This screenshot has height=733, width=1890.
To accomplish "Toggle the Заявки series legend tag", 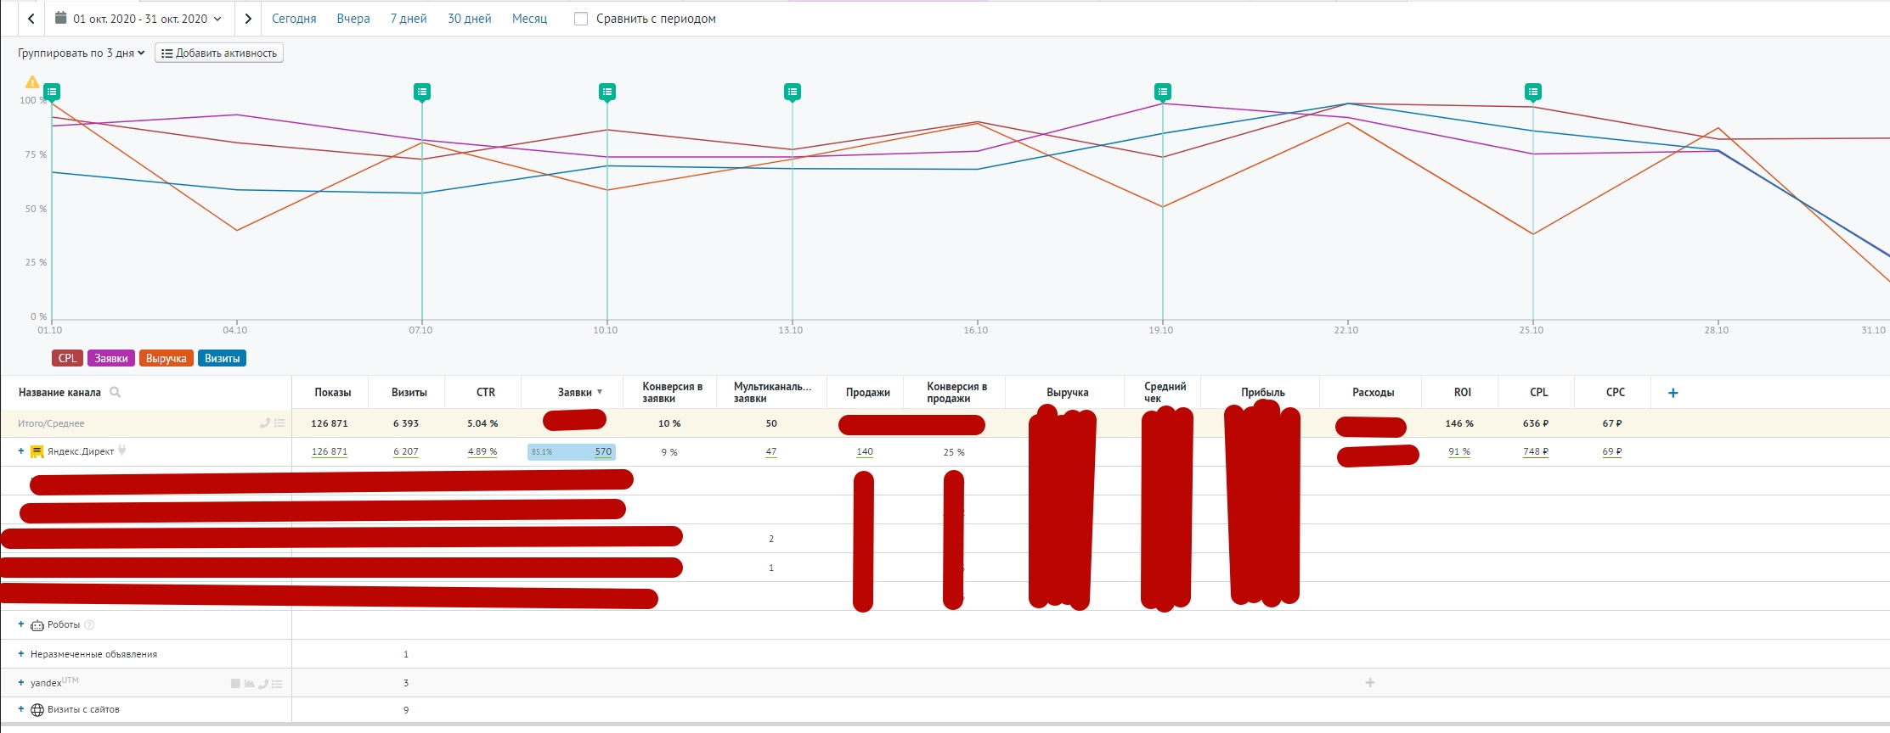I will pyautogui.click(x=110, y=359).
